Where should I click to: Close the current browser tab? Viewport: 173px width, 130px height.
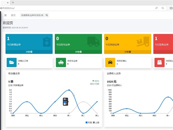[x=8, y=3]
